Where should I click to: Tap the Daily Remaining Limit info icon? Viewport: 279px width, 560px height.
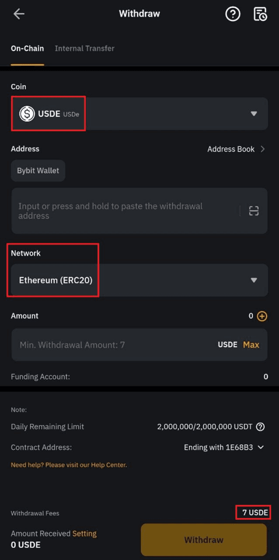point(260,427)
